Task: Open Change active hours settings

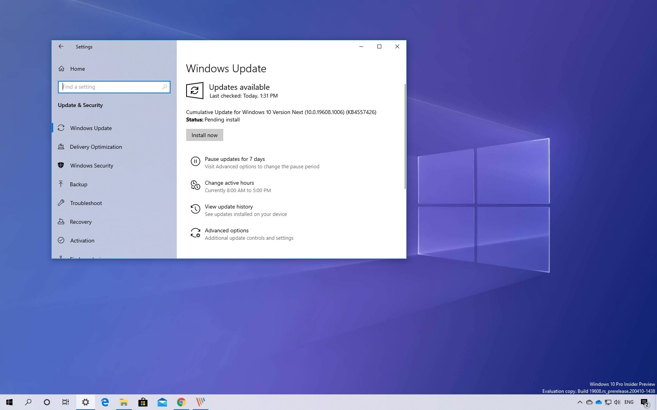Action: [230, 183]
